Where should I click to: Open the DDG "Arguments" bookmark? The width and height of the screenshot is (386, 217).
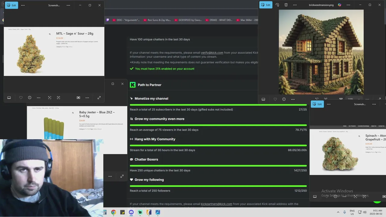[x=126, y=20]
